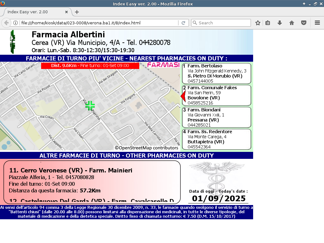The width and height of the screenshot is (324, 243).
Task: Open the Pocket save icon
Action: 304,23
